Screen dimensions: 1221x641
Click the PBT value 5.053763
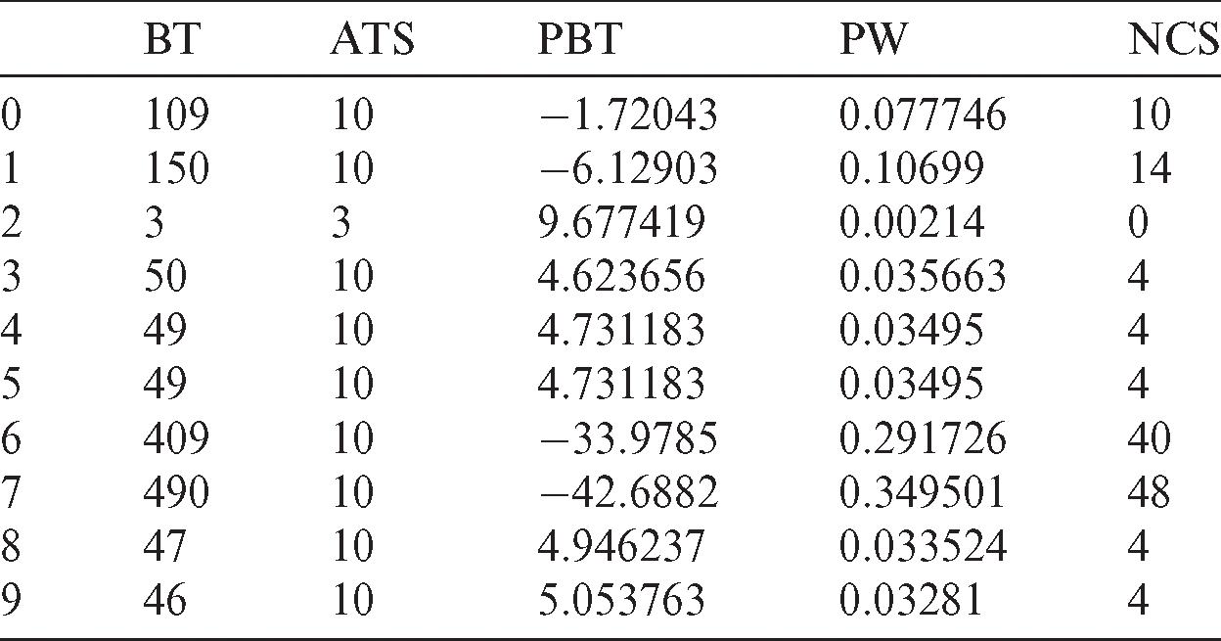622,600
